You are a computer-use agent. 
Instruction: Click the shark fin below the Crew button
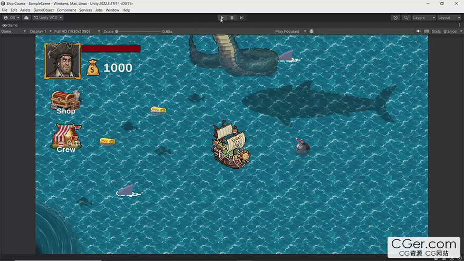click(129, 190)
